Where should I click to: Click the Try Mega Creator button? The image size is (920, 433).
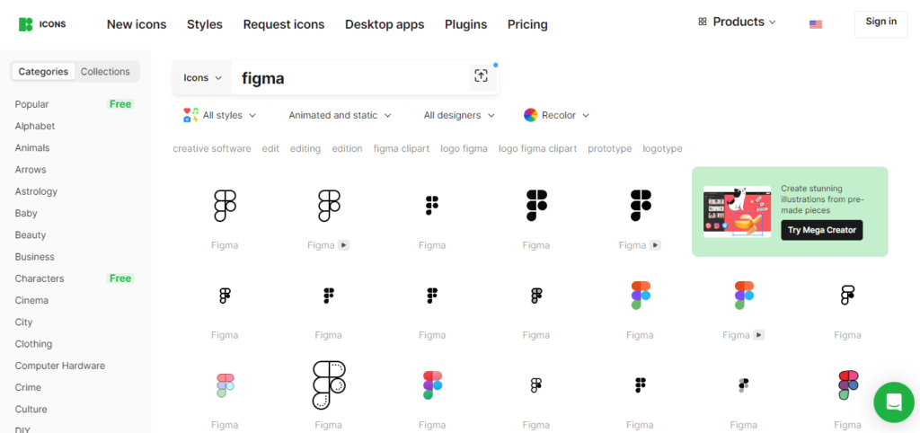tap(821, 230)
